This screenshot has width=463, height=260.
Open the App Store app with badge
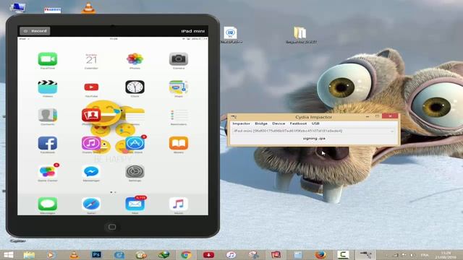[135, 143]
